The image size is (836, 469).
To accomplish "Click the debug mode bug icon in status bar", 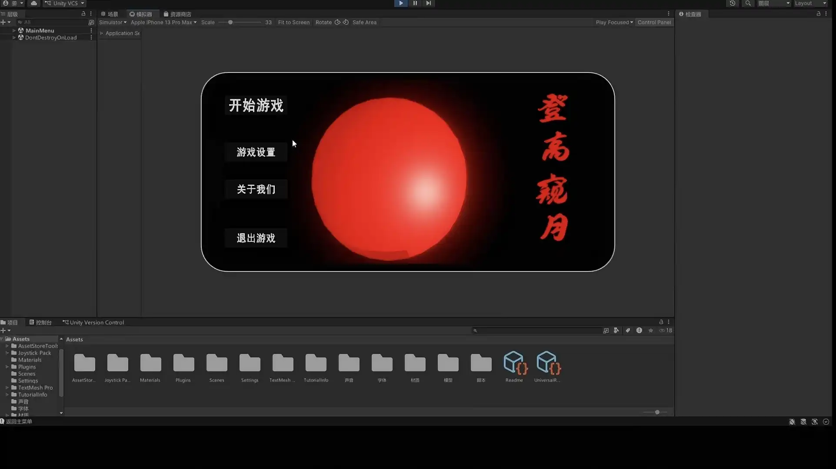I will 792,422.
